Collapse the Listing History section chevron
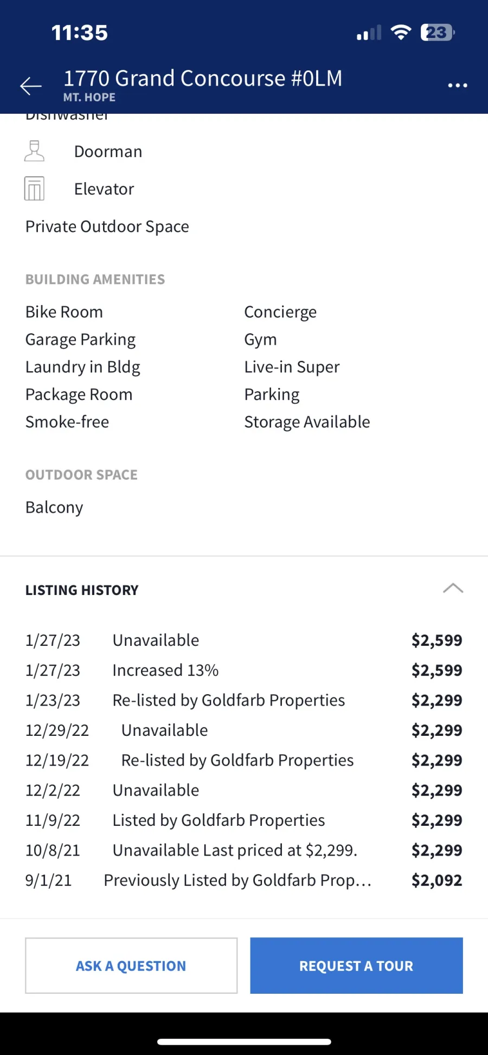 point(453,588)
